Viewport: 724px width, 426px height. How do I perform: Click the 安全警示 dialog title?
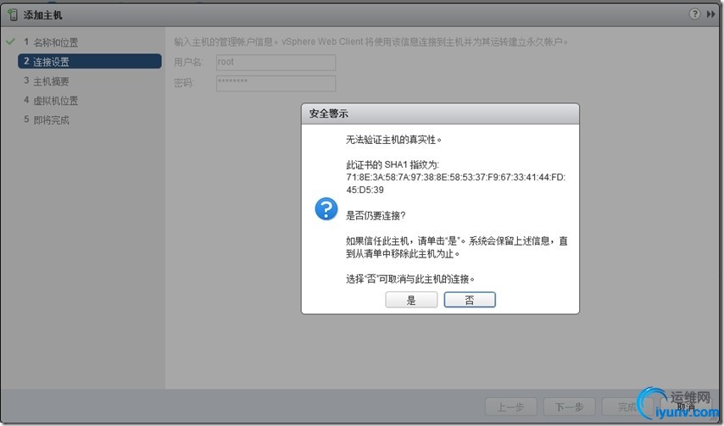pos(328,113)
